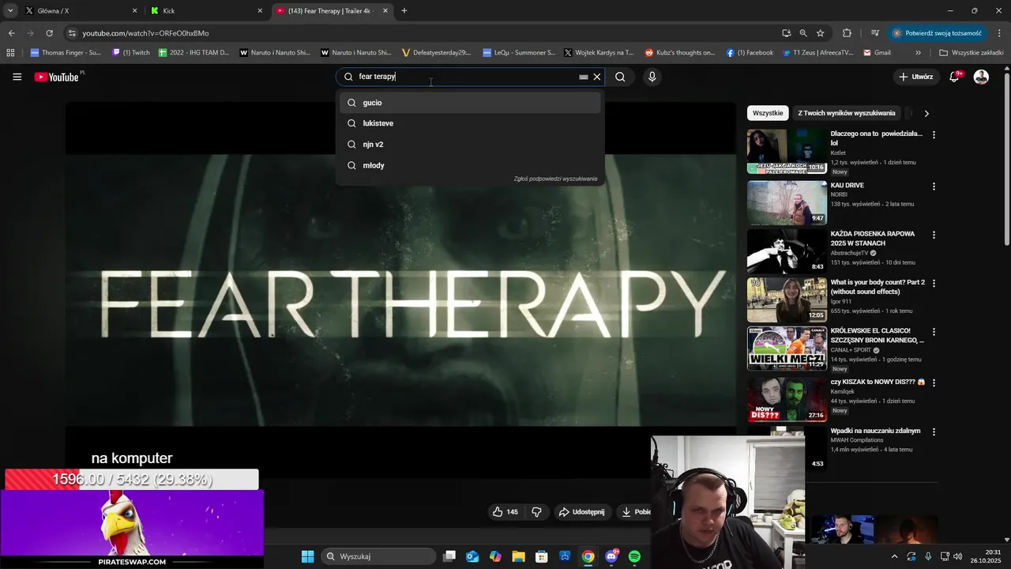Viewport: 1011px width, 569px height.
Task: Open options for 'Dlaczego ona to powiedziała' video
Action: pos(934,135)
